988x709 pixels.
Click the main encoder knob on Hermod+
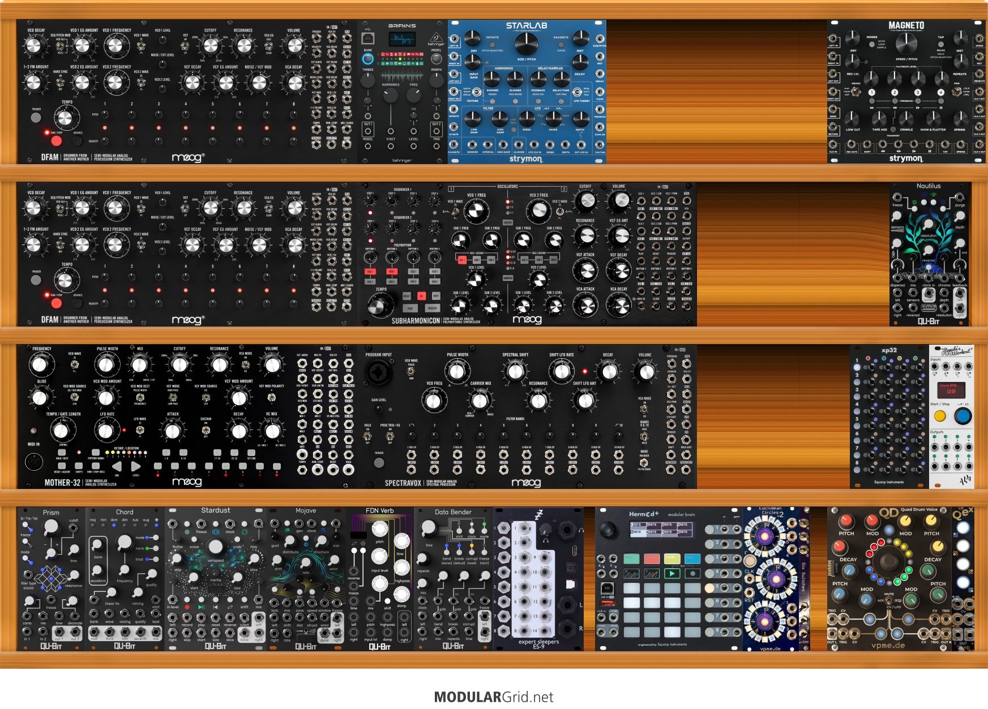click(608, 530)
